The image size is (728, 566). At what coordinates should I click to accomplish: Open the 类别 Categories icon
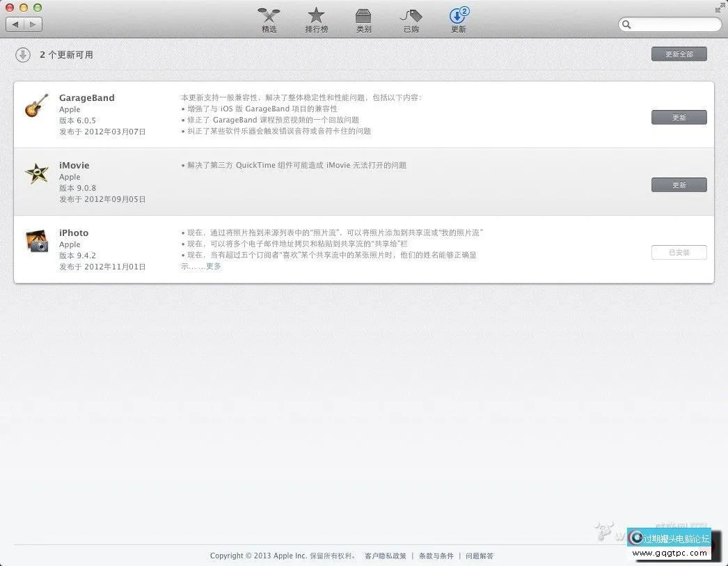tap(363, 19)
